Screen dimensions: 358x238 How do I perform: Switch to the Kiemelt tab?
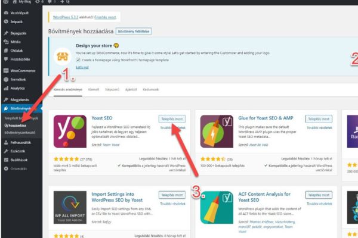[x=94, y=89]
